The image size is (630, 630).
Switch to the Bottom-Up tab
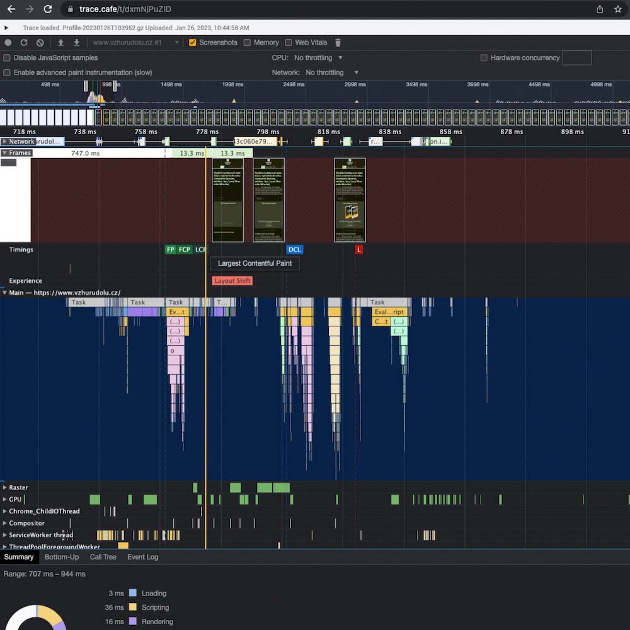[x=62, y=557]
